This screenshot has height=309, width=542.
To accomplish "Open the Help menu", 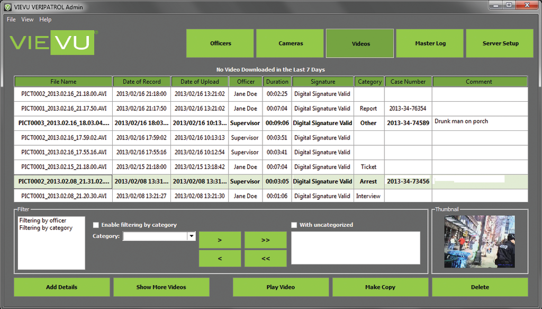I will tap(45, 19).
